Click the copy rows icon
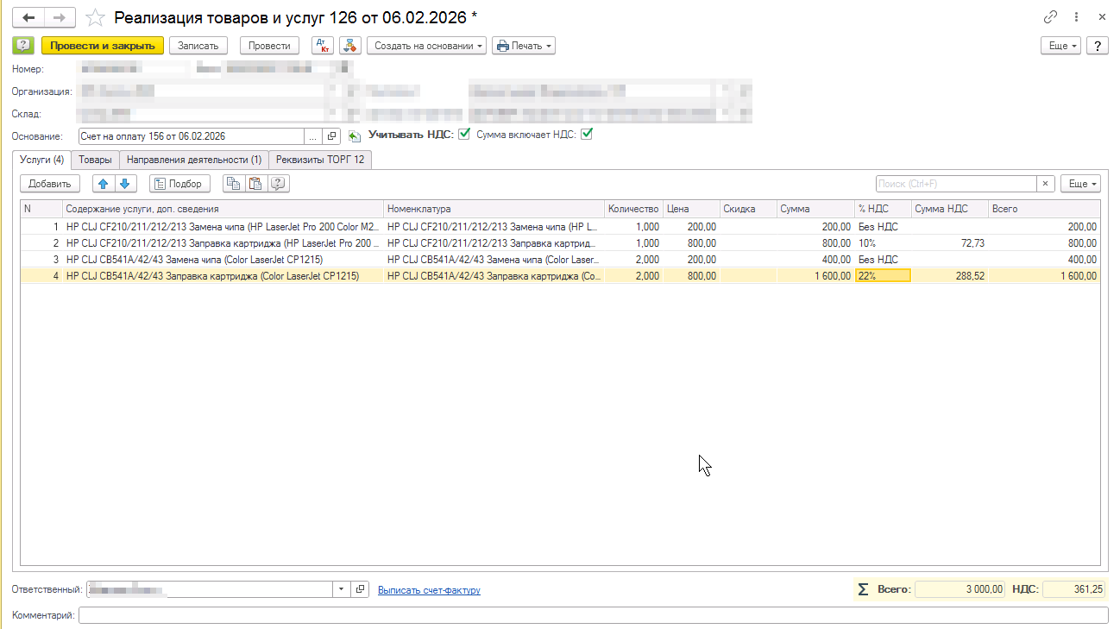The height and width of the screenshot is (629, 1120). [x=233, y=184]
